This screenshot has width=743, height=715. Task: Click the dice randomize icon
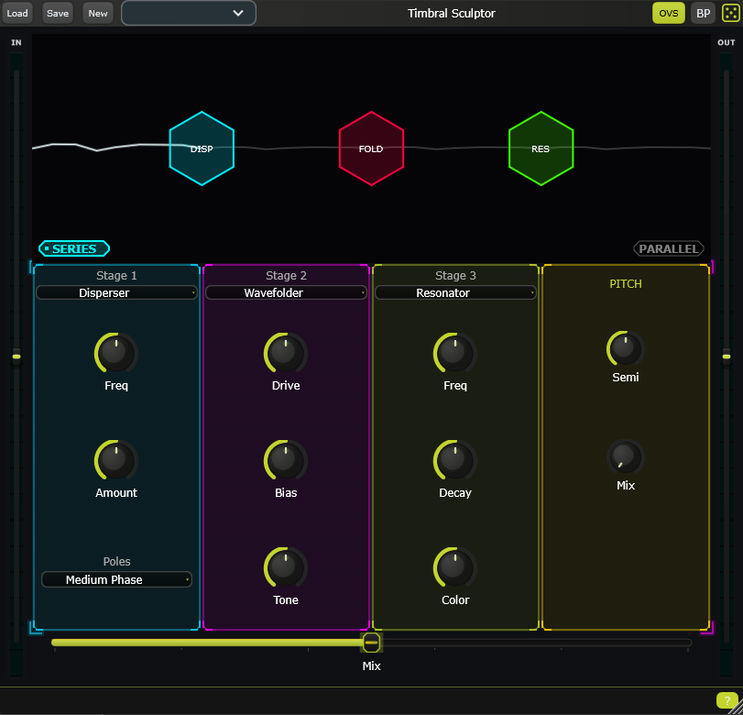click(730, 13)
